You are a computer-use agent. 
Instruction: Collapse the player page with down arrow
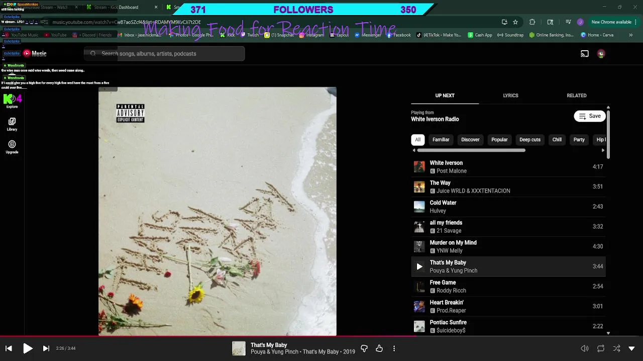point(632,348)
